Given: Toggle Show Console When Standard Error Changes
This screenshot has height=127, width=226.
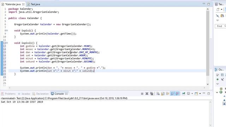Looking at the screenshot, I should point(177,94).
